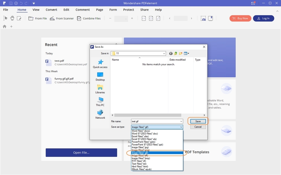Go to previous page arrow
Viewport: 281px width, 175px height.
170,18
